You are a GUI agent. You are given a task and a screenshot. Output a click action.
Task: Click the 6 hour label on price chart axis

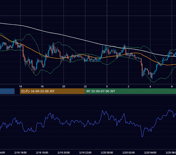pos(172,87)
